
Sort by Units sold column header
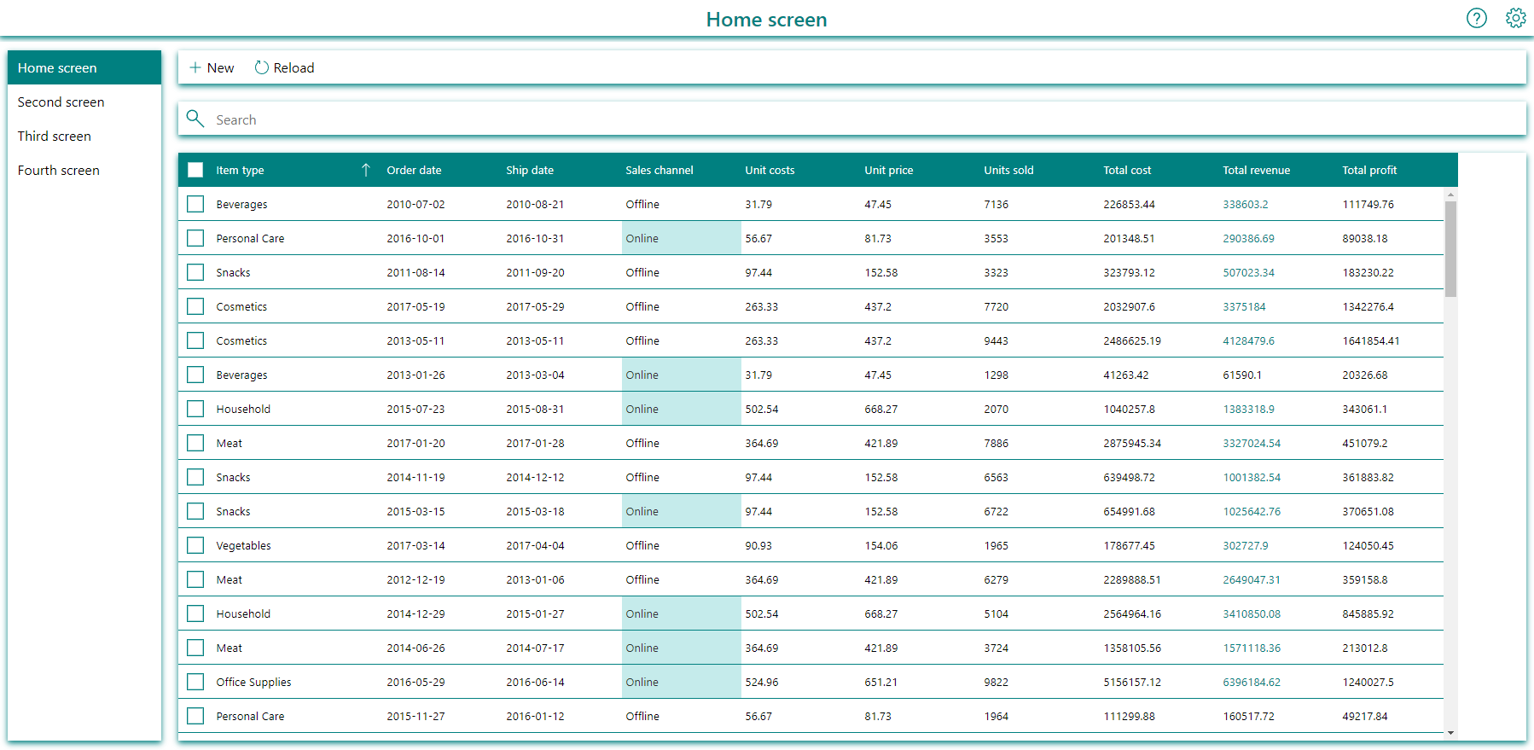click(x=1008, y=170)
